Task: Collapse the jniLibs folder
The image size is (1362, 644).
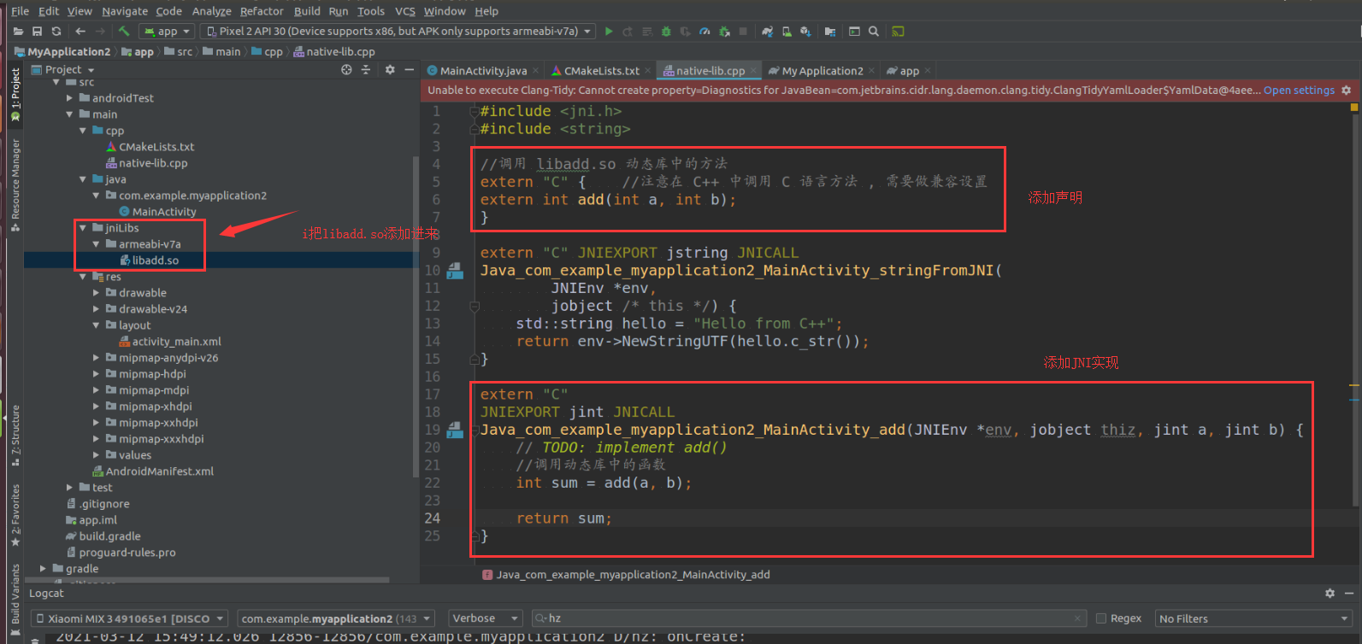Action: coord(83,228)
